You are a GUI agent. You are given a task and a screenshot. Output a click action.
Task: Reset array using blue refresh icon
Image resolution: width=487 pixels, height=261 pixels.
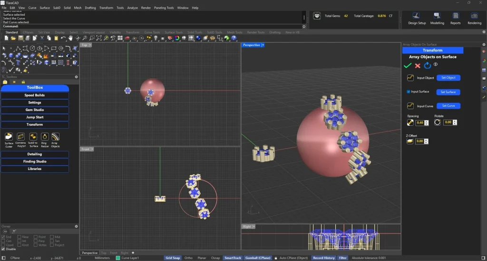pyautogui.click(x=427, y=65)
